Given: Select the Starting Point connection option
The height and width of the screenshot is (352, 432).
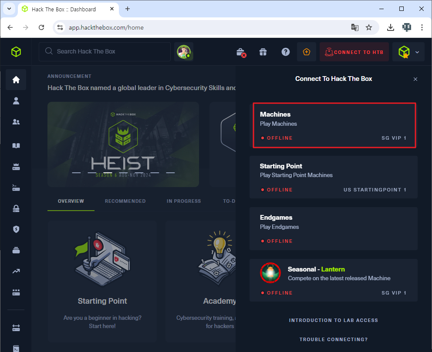Looking at the screenshot, I should coord(334,177).
